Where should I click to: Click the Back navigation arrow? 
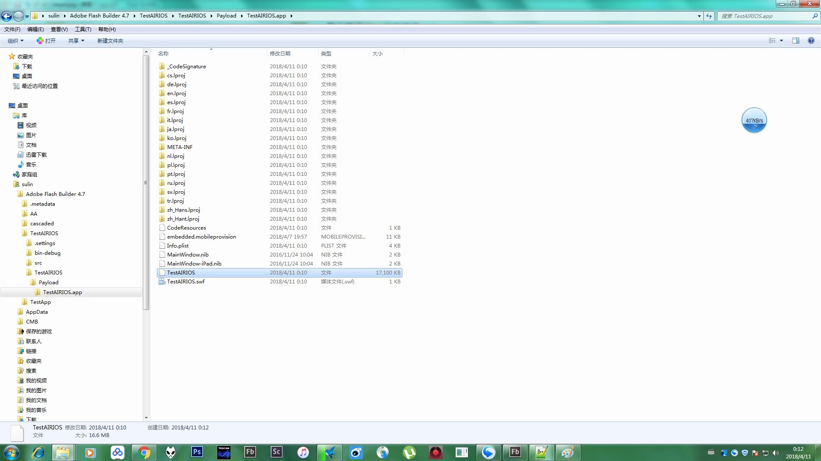[6, 16]
